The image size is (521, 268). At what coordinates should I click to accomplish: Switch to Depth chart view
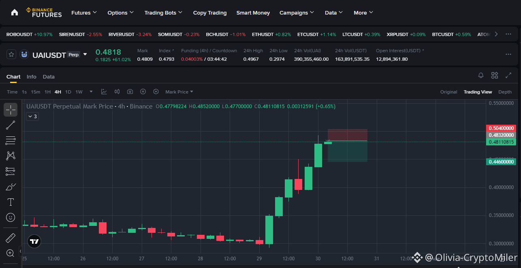pos(505,92)
